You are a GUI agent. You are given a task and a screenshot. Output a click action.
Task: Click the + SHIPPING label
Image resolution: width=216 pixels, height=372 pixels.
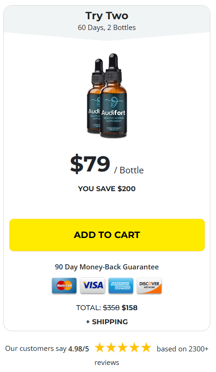pos(107,322)
